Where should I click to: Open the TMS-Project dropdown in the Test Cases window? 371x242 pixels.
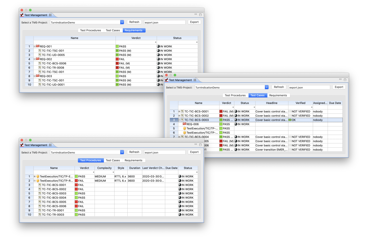[267, 87]
